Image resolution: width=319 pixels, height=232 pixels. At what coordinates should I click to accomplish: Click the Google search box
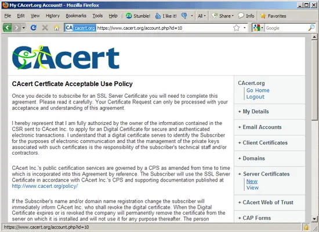tap(287, 28)
